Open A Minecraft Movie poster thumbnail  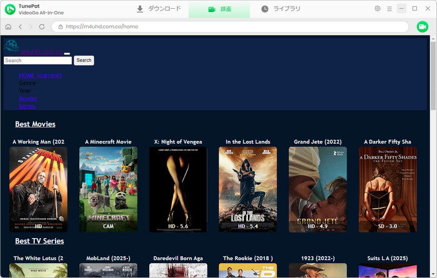point(109,189)
